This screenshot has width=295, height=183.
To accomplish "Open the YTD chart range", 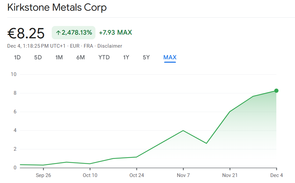I will point(104,57).
